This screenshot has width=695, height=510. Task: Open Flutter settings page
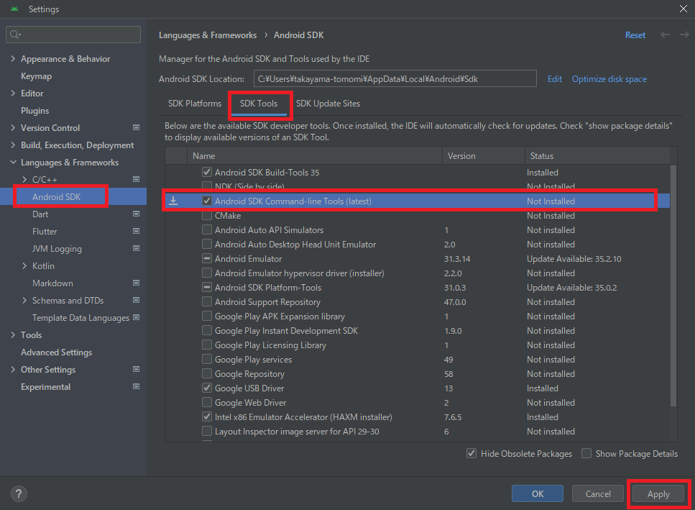tap(45, 231)
